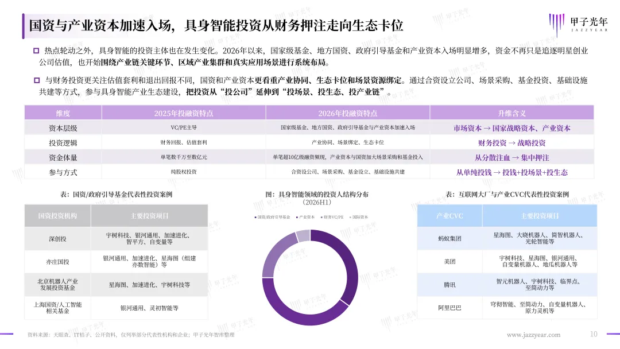Click the 北京机器人产业发展投资基金 cell

(x=58, y=285)
